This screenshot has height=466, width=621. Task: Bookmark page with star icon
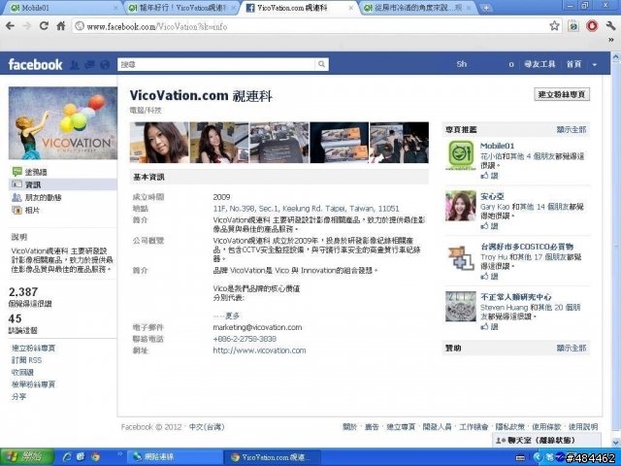coord(554,26)
